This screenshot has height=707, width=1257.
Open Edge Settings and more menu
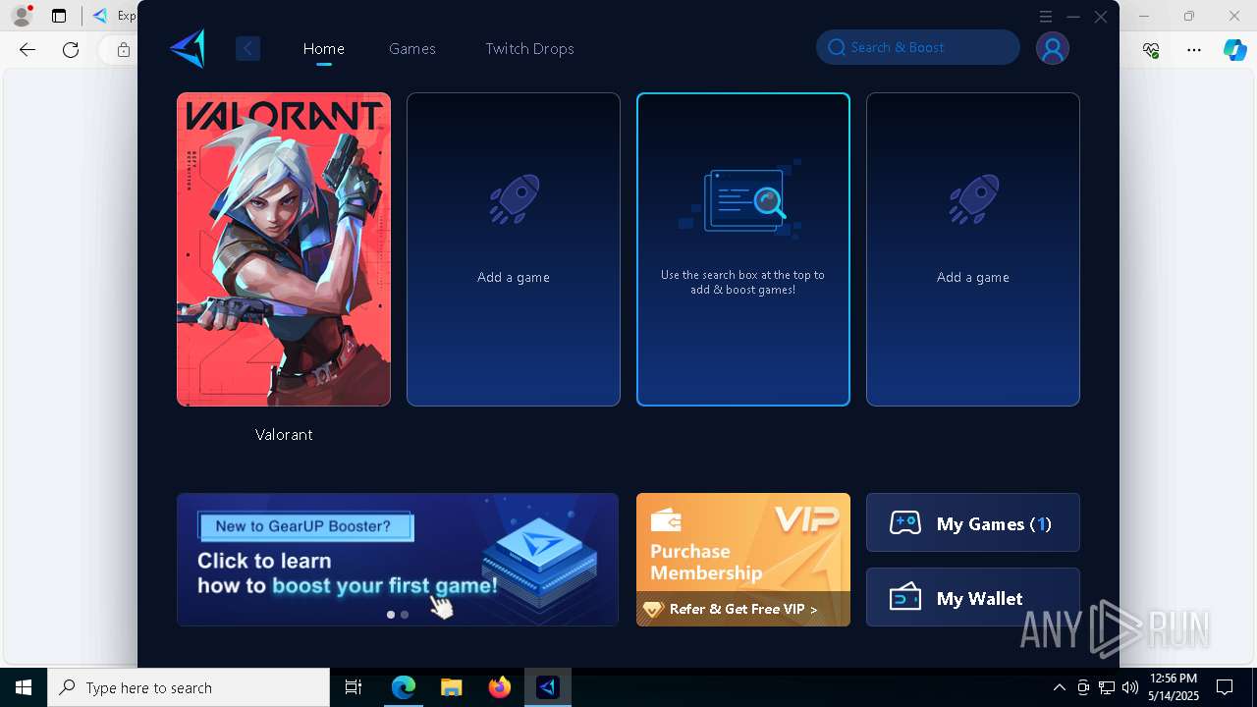pos(1194,50)
